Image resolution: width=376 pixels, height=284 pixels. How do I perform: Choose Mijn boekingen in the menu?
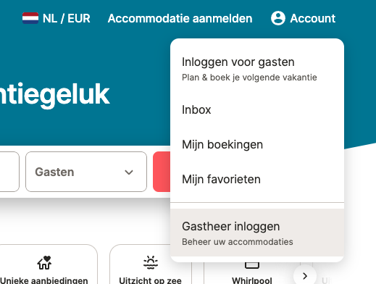pos(257,144)
